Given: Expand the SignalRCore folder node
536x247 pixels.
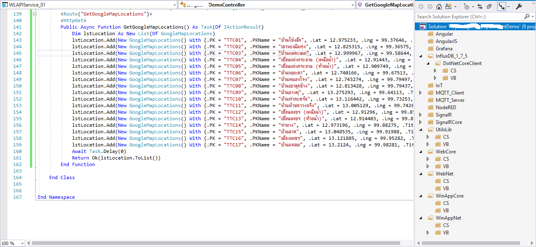Looking at the screenshot, I should pos(421,122).
